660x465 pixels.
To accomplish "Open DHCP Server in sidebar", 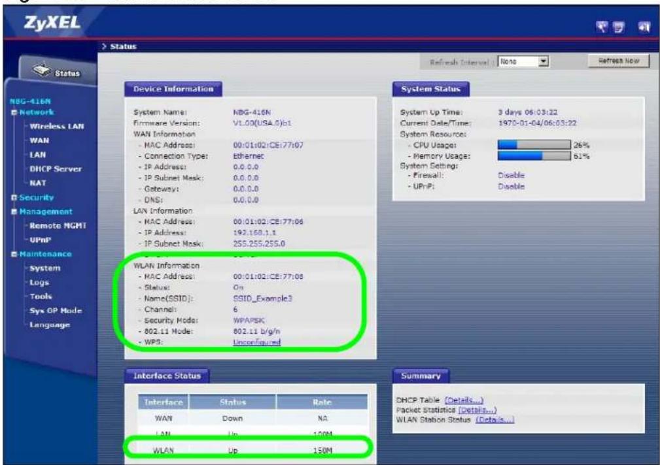I will point(56,169).
